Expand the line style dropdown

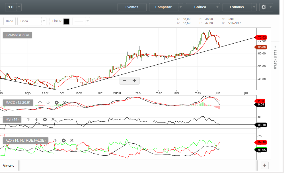(87, 21)
